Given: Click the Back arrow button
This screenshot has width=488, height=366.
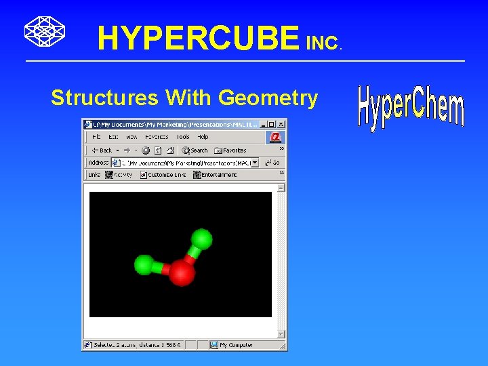Looking at the screenshot, I should point(102,150).
